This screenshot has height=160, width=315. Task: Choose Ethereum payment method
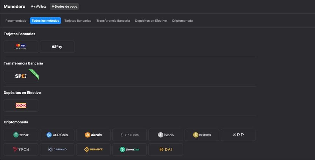[129, 135]
